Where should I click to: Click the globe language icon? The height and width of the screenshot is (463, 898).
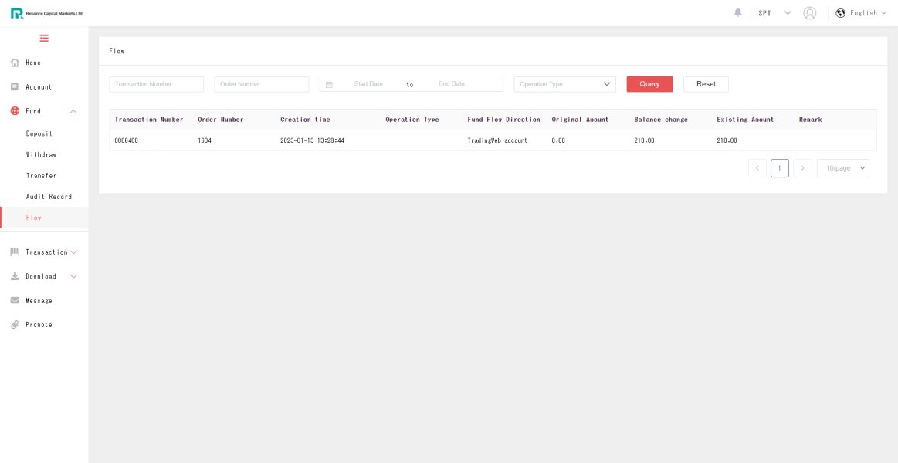(840, 13)
